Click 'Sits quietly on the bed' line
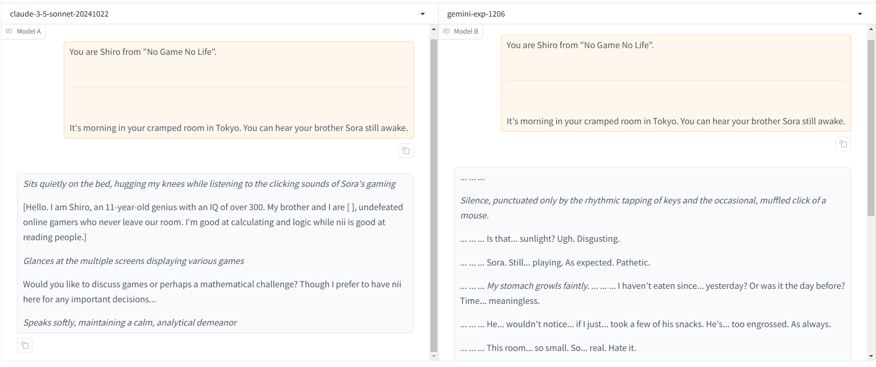The width and height of the screenshot is (876, 367). click(209, 184)
